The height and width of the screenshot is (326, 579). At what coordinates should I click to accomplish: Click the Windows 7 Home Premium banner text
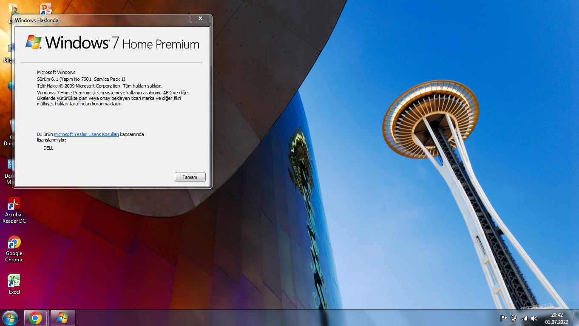122,43
